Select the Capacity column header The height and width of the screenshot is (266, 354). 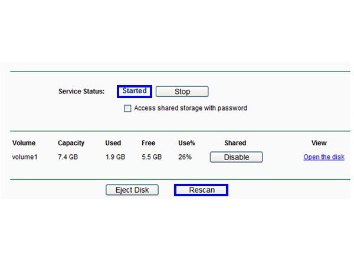71,143
